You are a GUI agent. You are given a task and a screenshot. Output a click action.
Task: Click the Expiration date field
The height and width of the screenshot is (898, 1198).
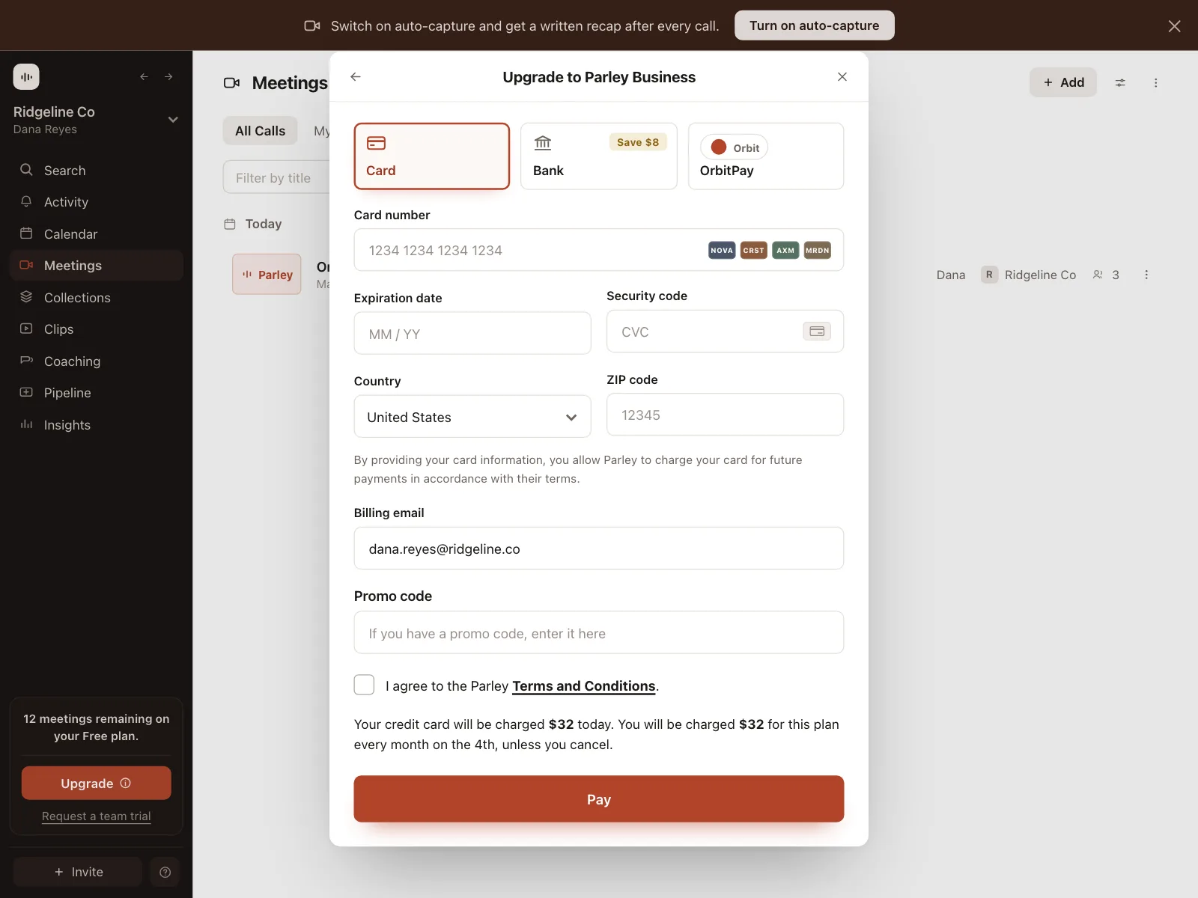pos(472,334)
